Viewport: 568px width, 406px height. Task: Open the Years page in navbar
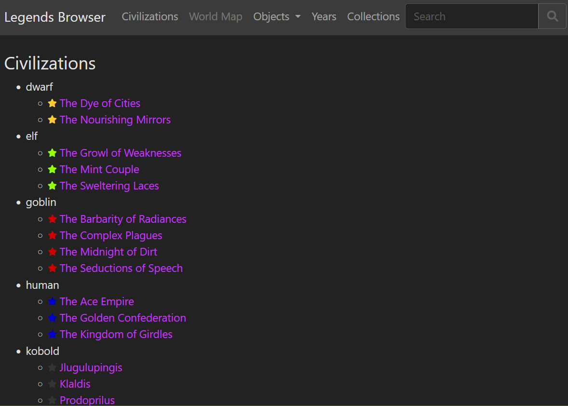click(x=324, y=16)
